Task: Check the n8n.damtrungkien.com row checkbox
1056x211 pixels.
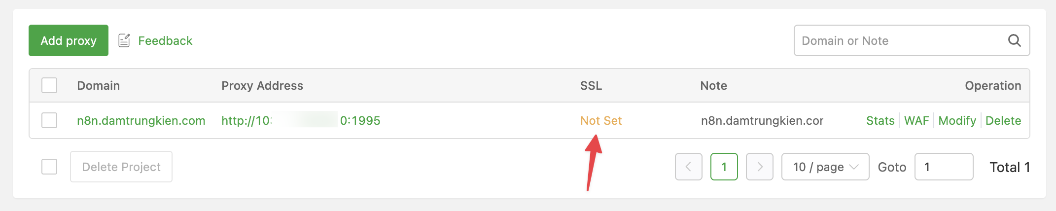Action: pos(49,120)
